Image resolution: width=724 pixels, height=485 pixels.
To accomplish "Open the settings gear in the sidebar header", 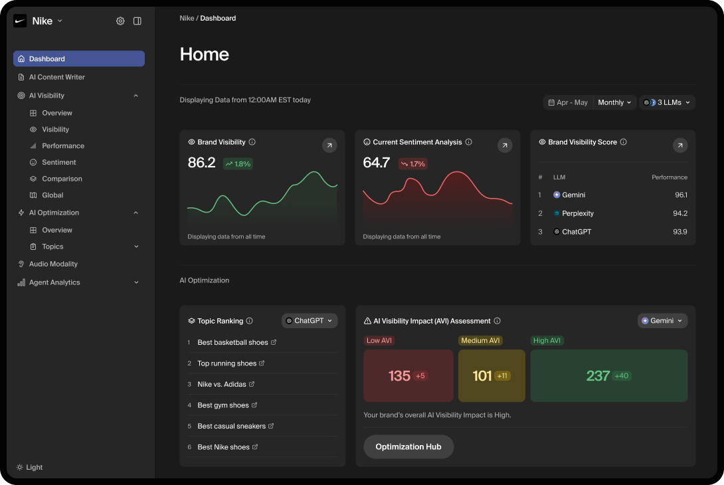I will (x=120, y=21).
